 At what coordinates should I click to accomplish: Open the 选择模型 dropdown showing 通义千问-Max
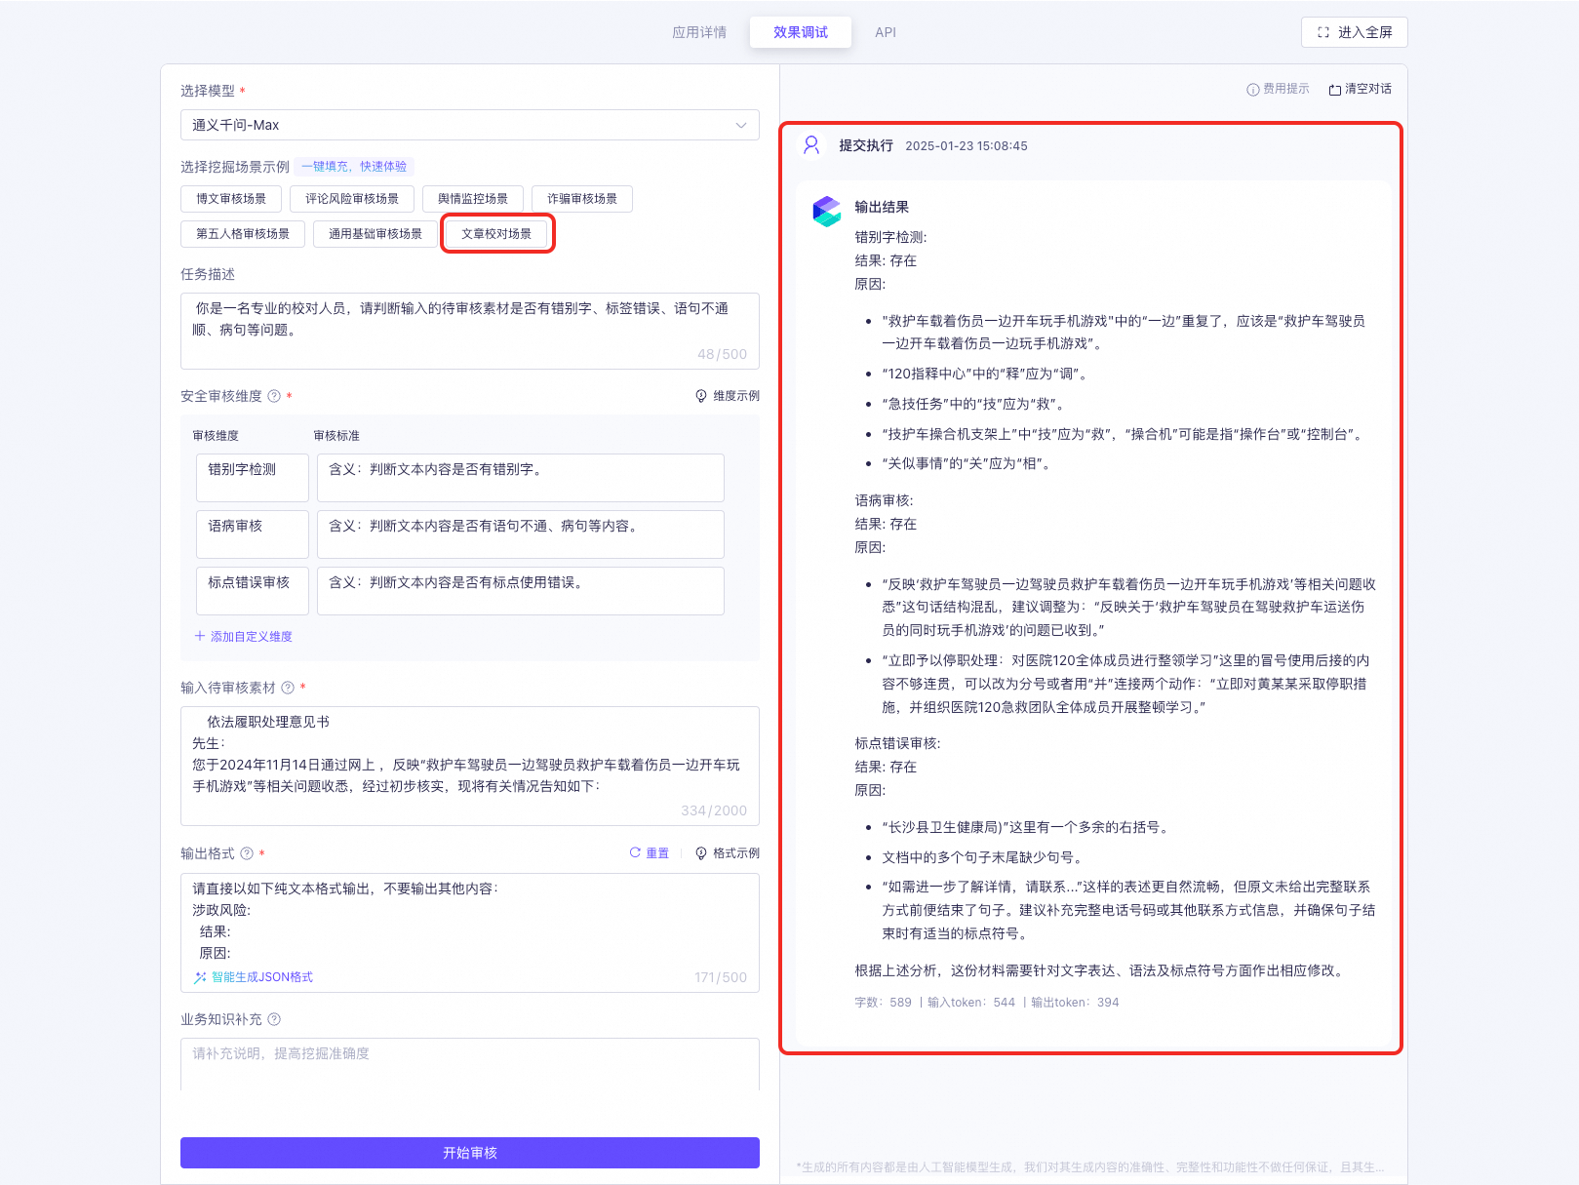tap(470, 125)
